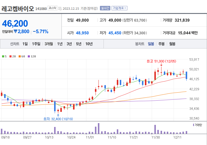Click the down-arrow change icon next to 2,800
The height and width of the screenshot is (145, 207).
coord(15,31)
